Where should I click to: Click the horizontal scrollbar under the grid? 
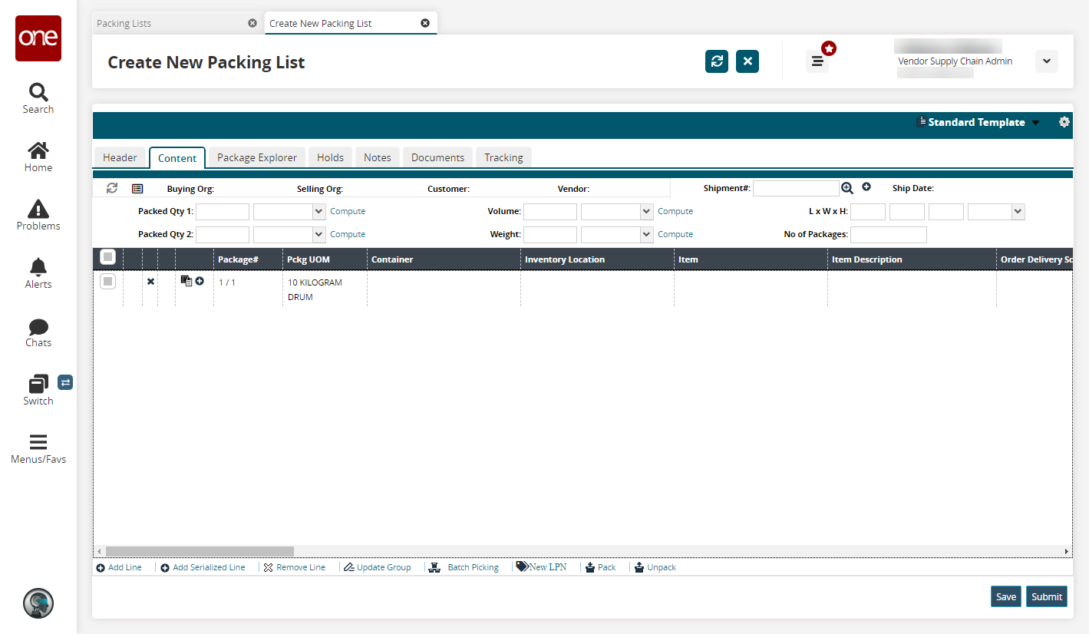pos(200,551)
